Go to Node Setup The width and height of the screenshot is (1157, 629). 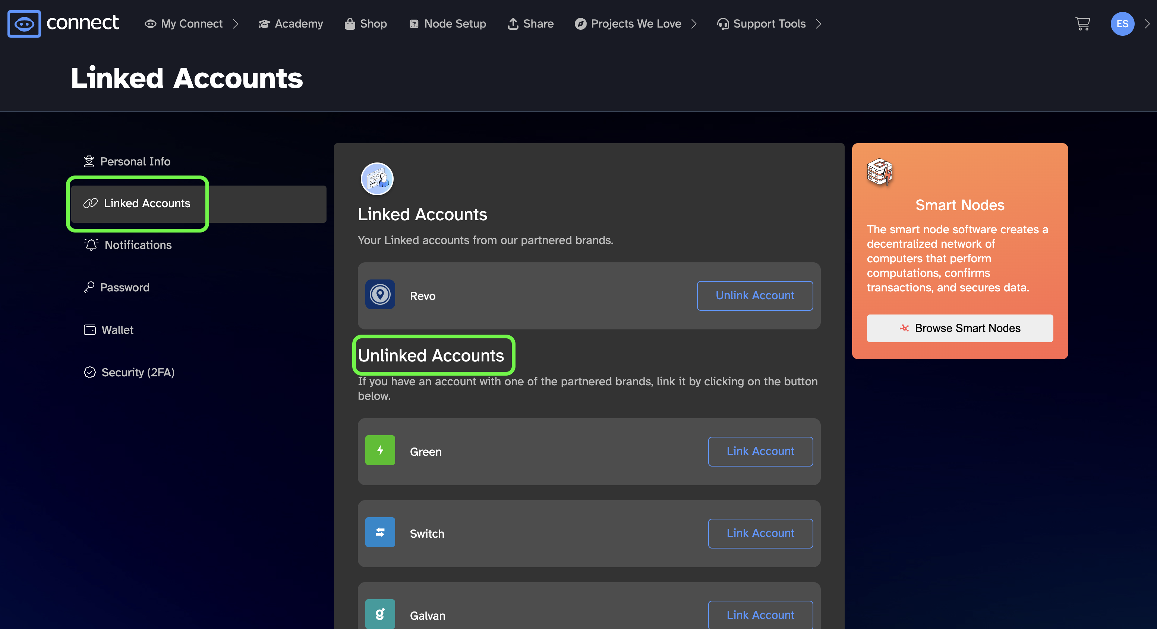pyautogui.click(x=447, y=24)
